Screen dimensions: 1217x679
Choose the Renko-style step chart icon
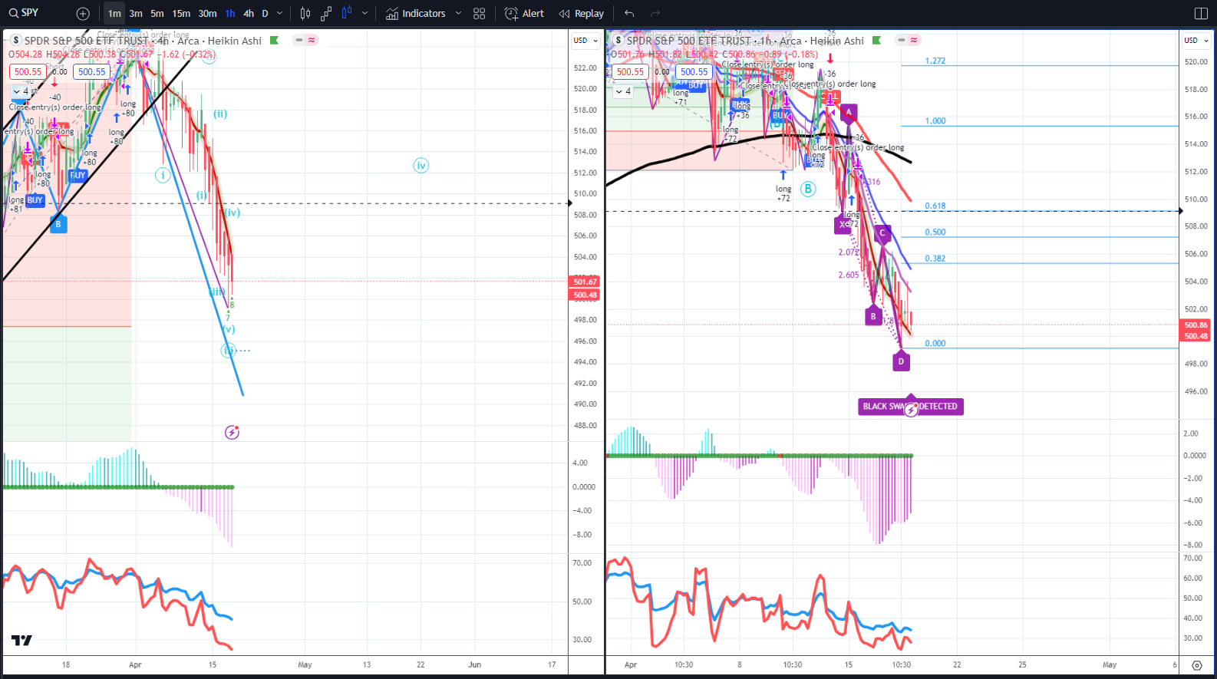click(326, 13)
